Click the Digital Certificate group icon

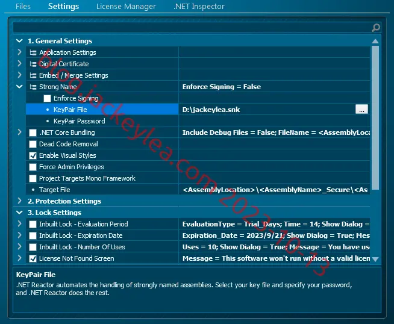tap(33, 64)
